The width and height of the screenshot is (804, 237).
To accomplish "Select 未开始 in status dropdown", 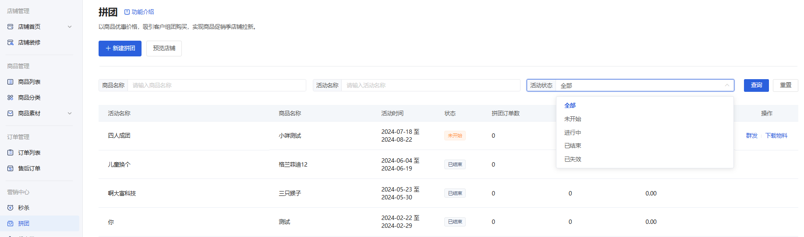I will 645,119.
